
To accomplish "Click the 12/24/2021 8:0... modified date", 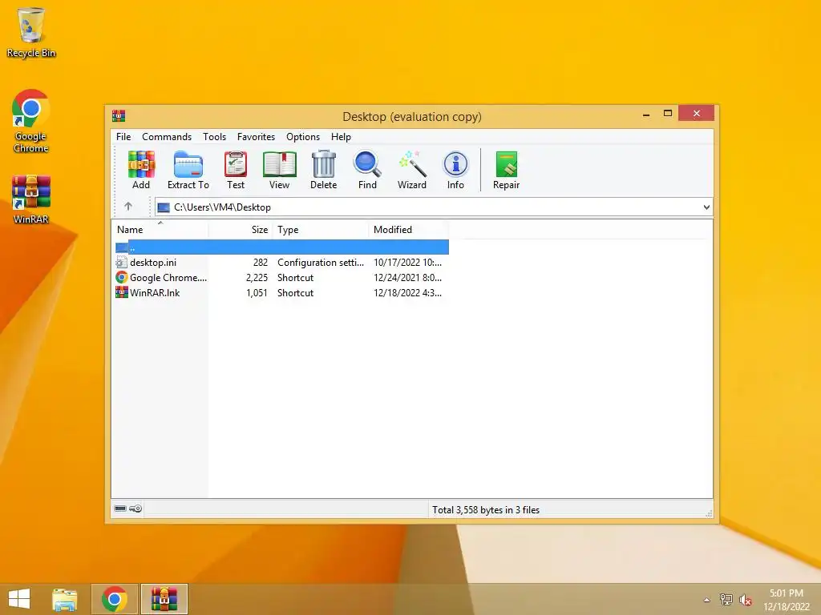I will (x=407, y=278).
